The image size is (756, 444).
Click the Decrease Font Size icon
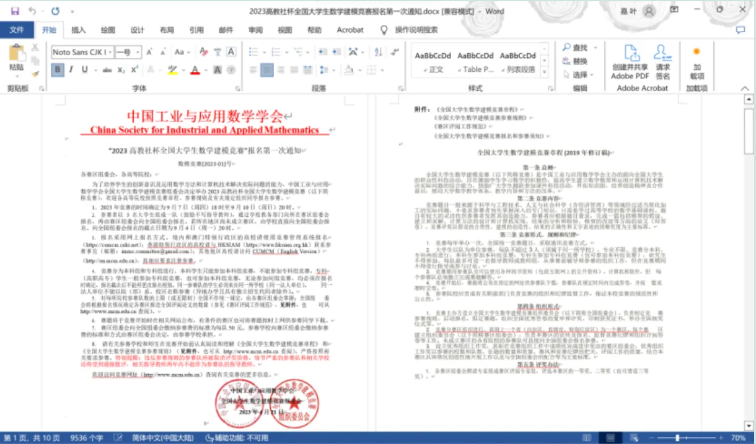pyautogui.click(x=163, y=52)
